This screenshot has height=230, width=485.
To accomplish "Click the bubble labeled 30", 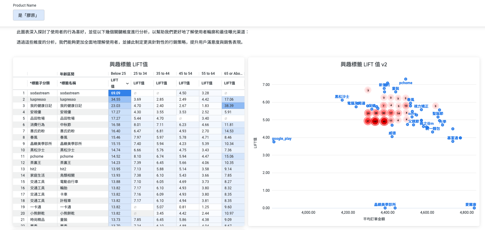I will (383, 113).
